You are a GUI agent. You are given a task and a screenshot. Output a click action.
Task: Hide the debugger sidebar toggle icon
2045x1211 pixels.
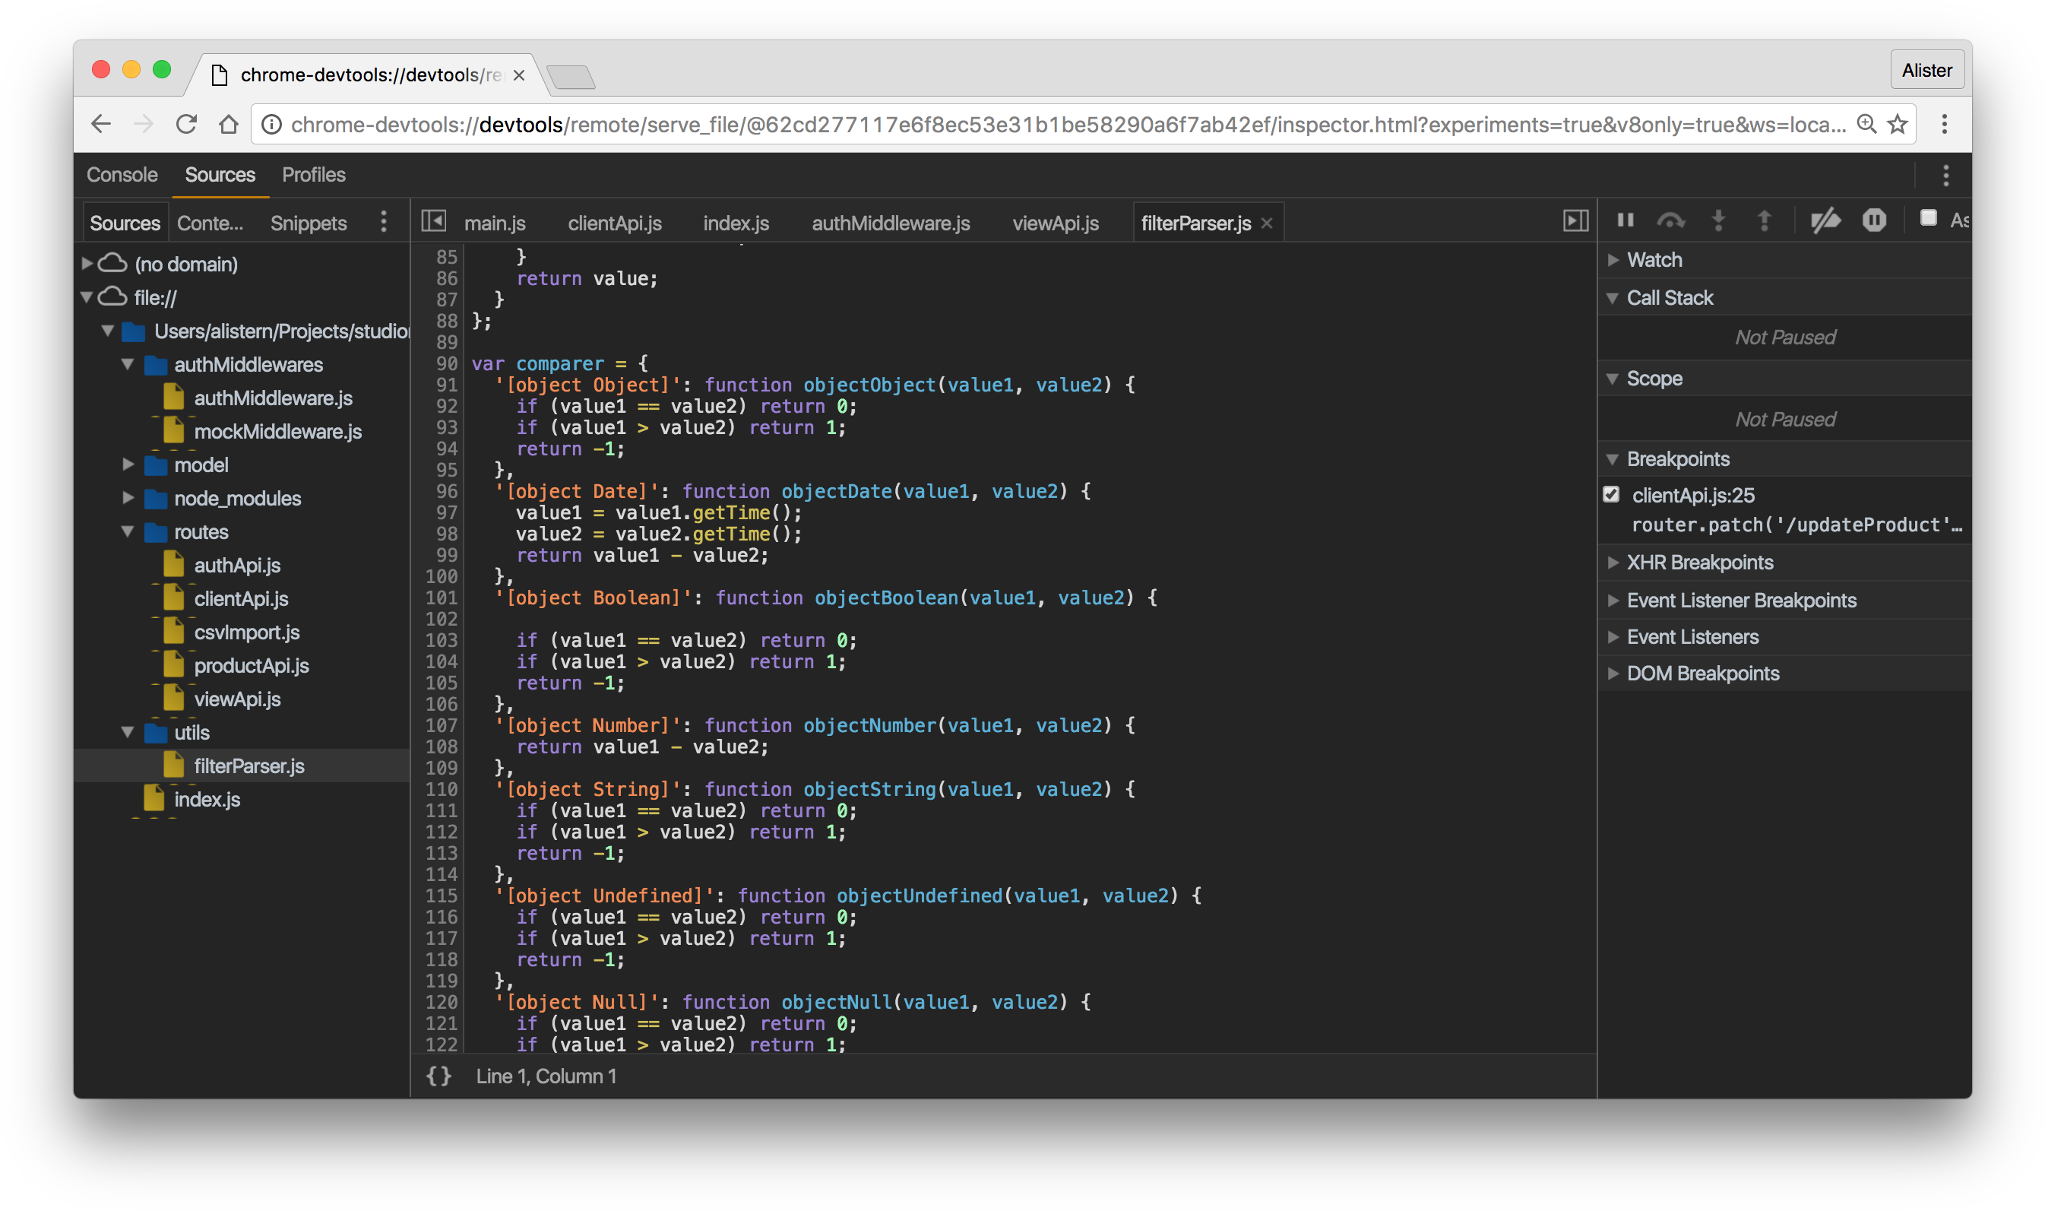tap(1575, 221)
